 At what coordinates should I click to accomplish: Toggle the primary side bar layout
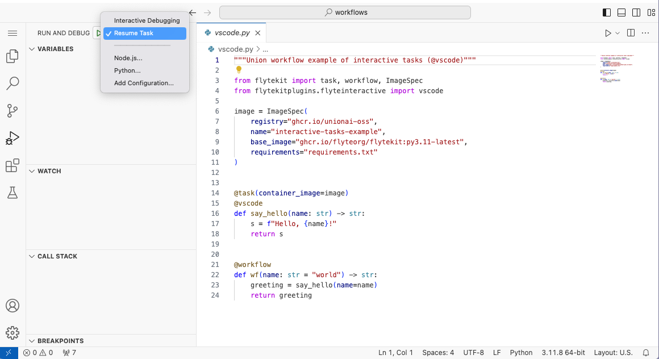point(607,12)
